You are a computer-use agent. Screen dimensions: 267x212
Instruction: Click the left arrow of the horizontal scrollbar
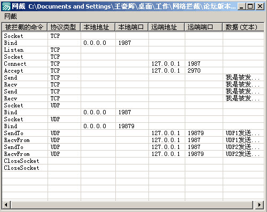(x=6, y=205)
